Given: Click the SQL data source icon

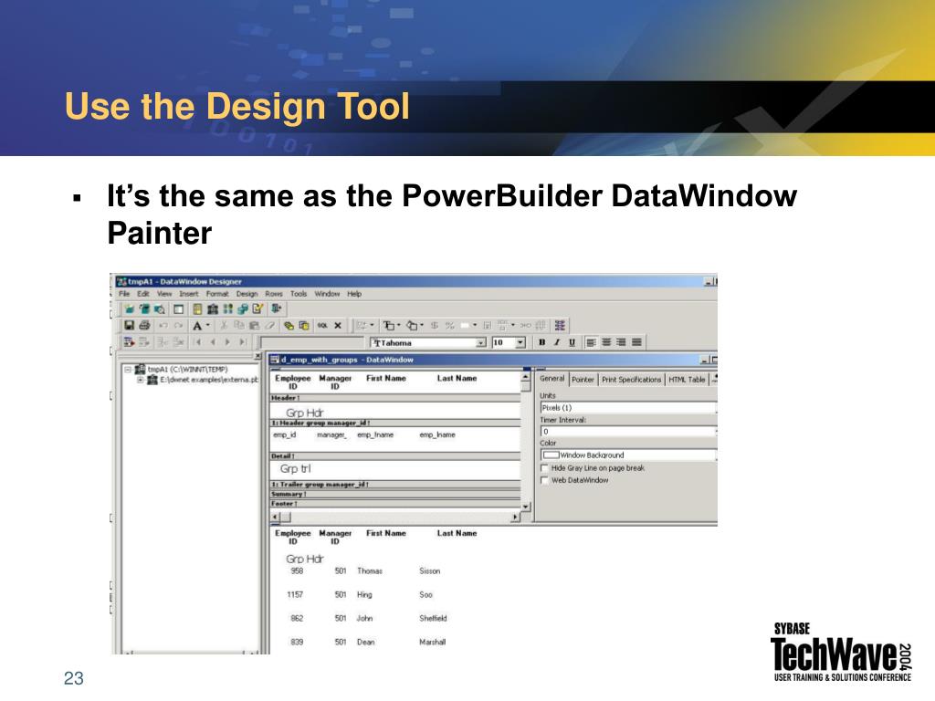Looking at the screenshot, I should [x=322, y=326].
